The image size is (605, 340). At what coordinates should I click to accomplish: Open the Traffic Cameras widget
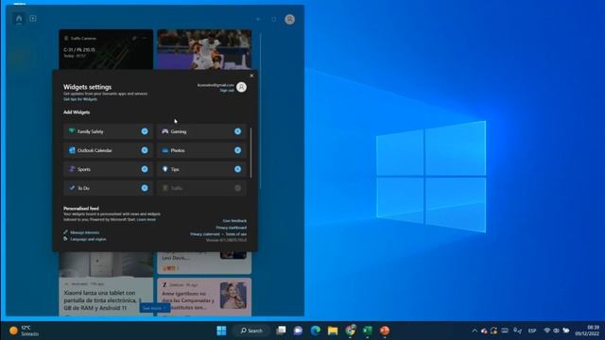pyautogui.click(x=106, y=49)
